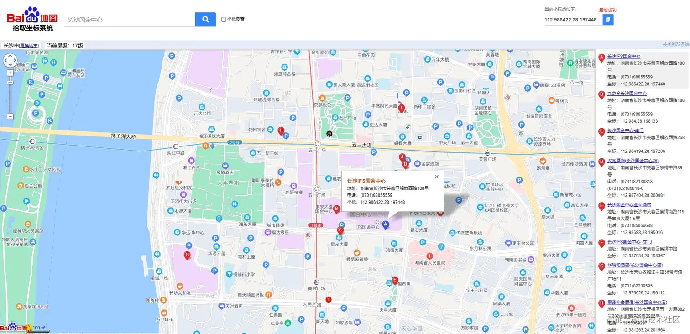Click popup title 长沙IFS国金中心 in orange

click(366, 181)
